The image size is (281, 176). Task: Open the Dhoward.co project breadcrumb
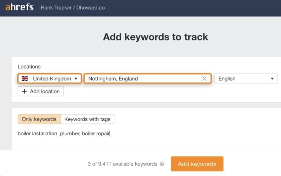91,8
